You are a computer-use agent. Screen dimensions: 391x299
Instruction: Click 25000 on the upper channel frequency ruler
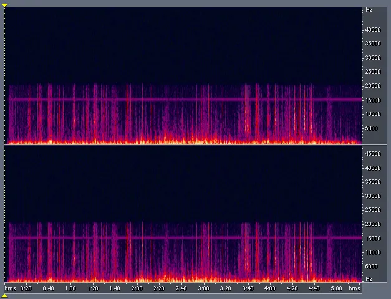point(373,72)
